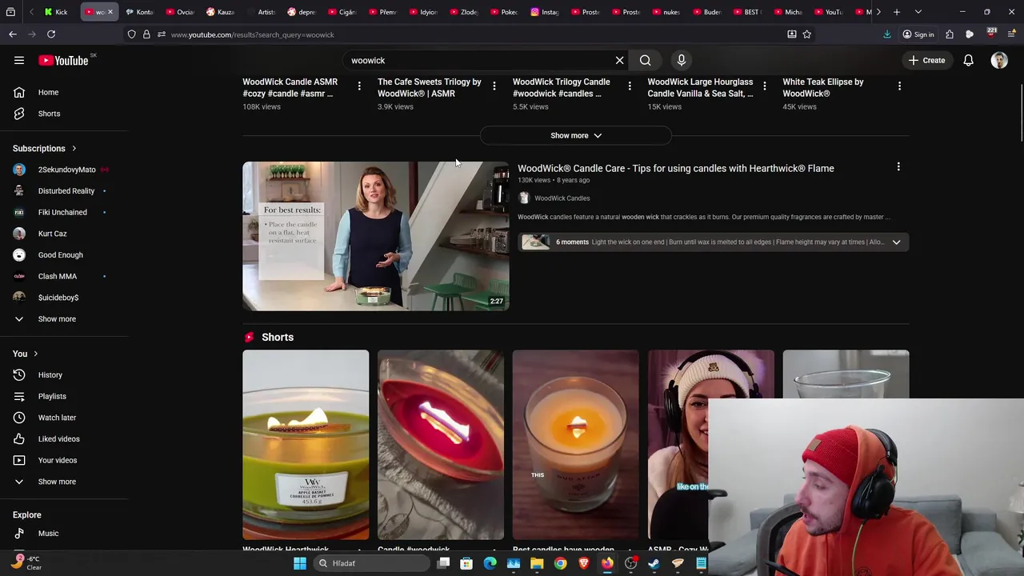Open options for WoodWick Candle ASMR video
Viewport: 1024px width, 576px height.
(x=359, y=86)
